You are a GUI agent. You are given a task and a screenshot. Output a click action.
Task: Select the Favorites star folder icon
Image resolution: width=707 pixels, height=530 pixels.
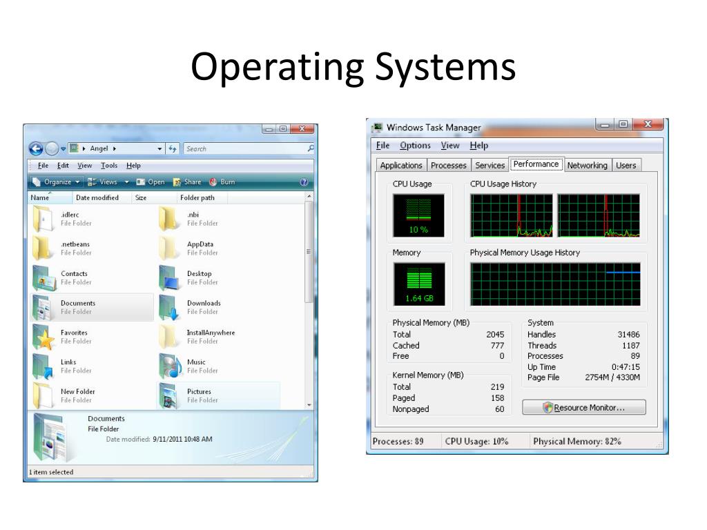tap(43, 337)
